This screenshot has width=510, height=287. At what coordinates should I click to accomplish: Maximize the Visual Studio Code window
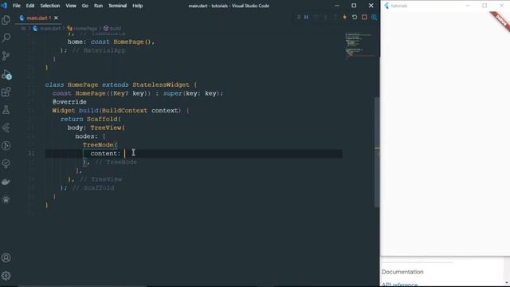tap(354, 6)
